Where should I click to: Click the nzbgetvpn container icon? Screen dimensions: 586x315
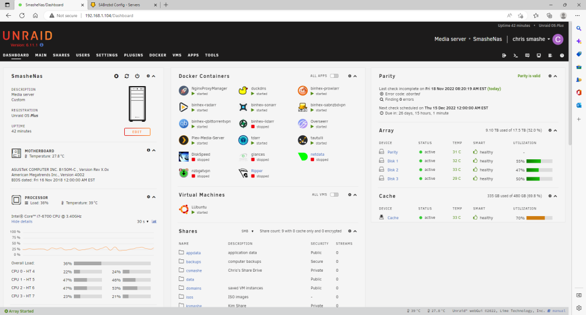(183, 173)
